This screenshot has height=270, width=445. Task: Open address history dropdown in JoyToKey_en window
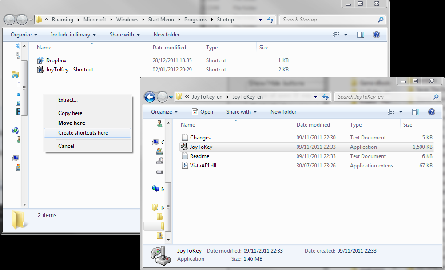[x=315, y=97]
